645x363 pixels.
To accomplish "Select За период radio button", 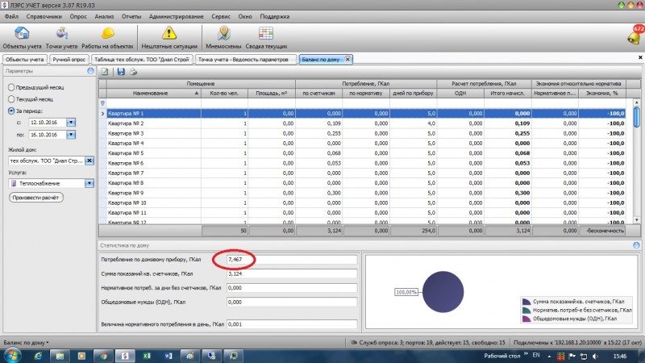I will [x=11, y=111].
